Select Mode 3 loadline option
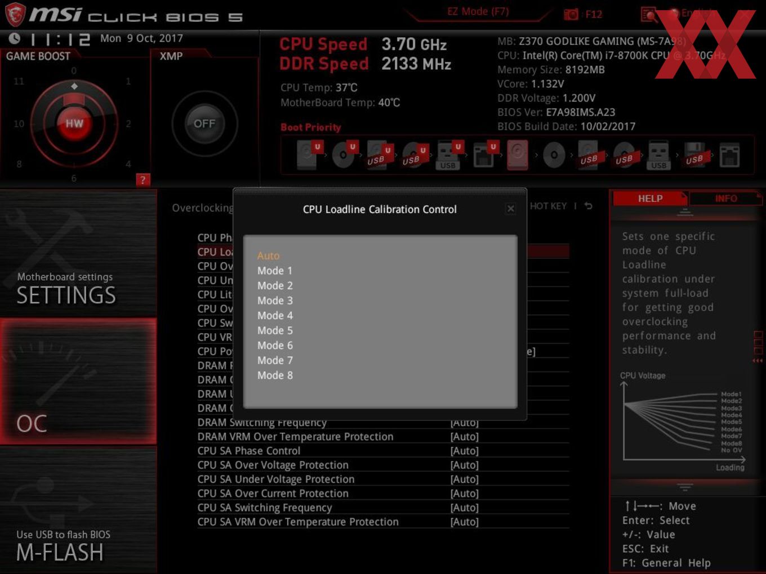The image size is (766, 574). pyautogui.click(x=275, y=301)
